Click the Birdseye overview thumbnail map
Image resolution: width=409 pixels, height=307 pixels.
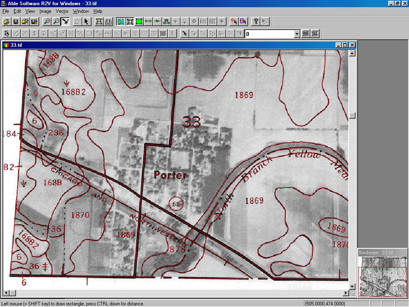click(x=383, y=277)
